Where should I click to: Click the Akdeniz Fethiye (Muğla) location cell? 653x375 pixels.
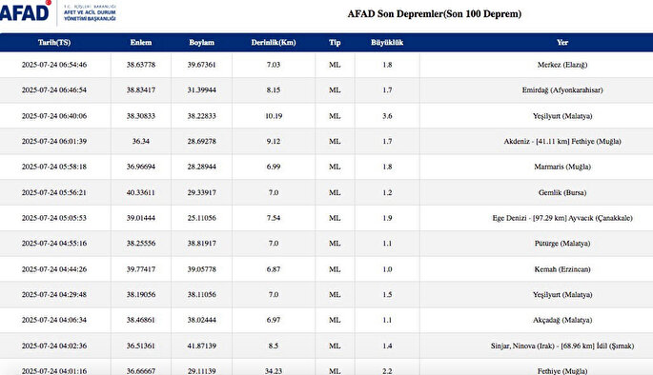[562, 142]
